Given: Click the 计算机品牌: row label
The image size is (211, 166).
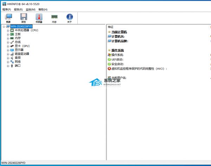Looking at the screenshot, I should click(120, 41).
